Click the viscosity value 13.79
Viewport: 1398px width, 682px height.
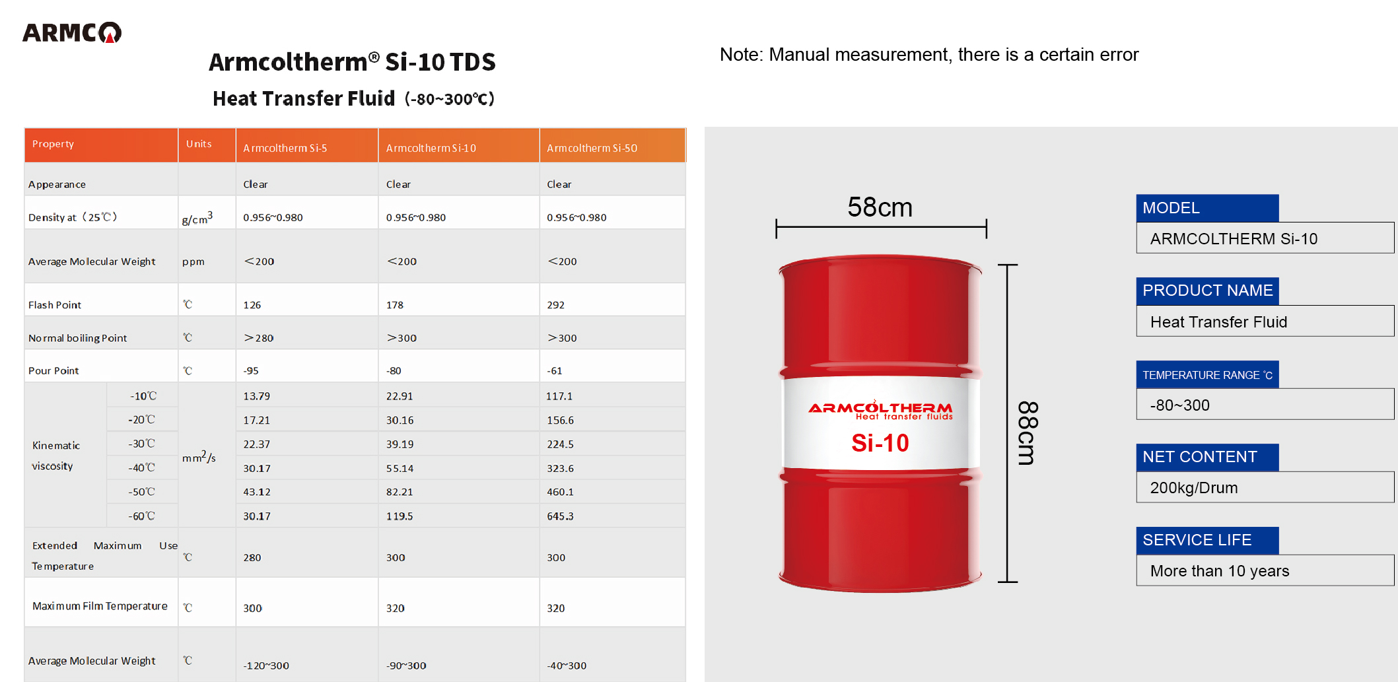[x=257, y=396]
